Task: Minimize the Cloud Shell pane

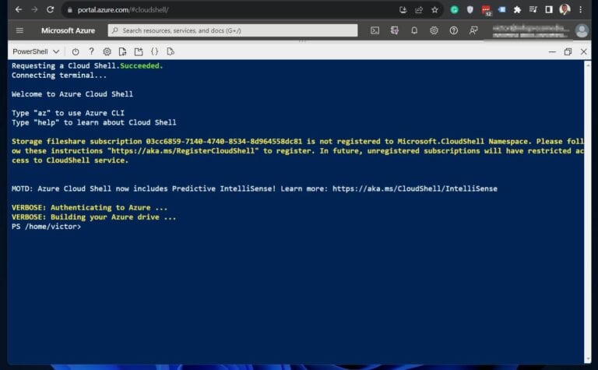Action: pyautogui.click(x=552, y=52)
